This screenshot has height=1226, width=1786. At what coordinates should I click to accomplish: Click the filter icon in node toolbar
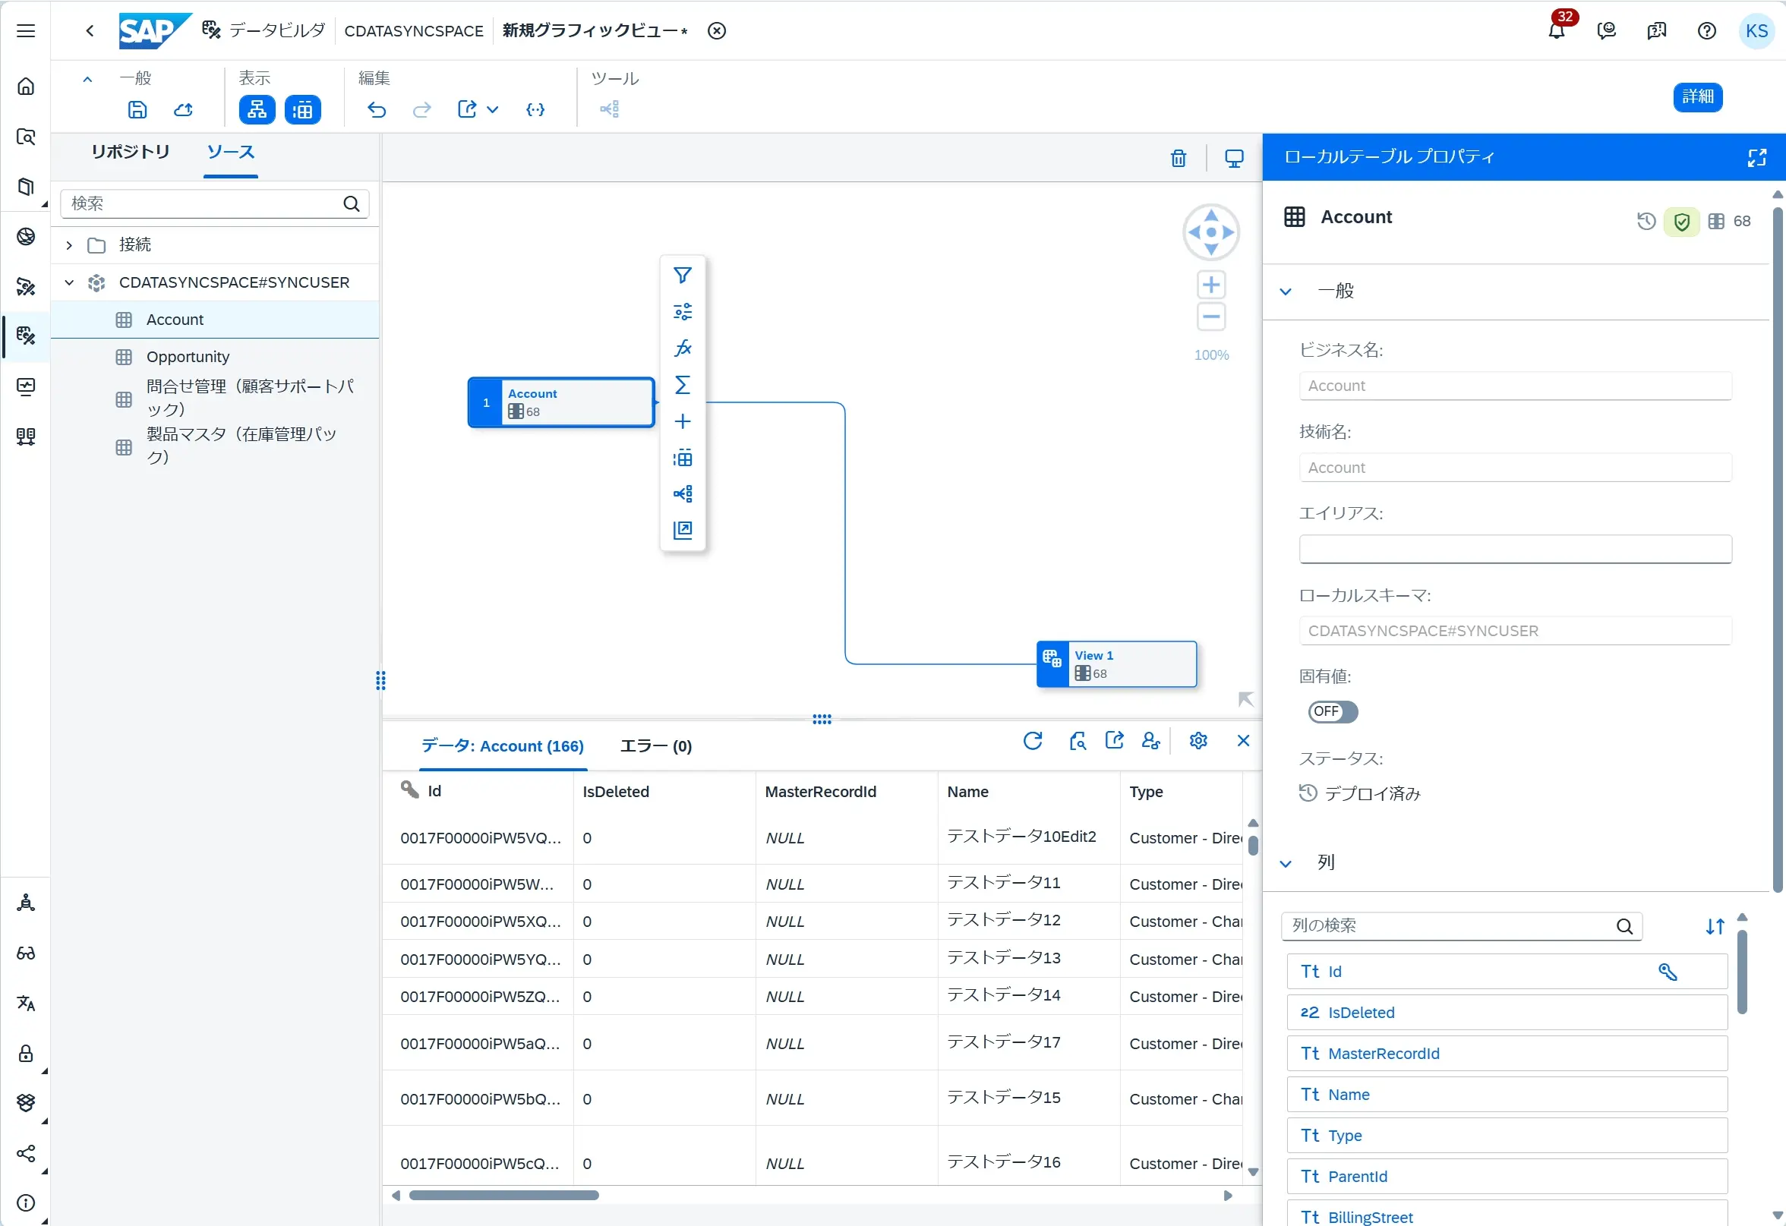pos(682,275)
